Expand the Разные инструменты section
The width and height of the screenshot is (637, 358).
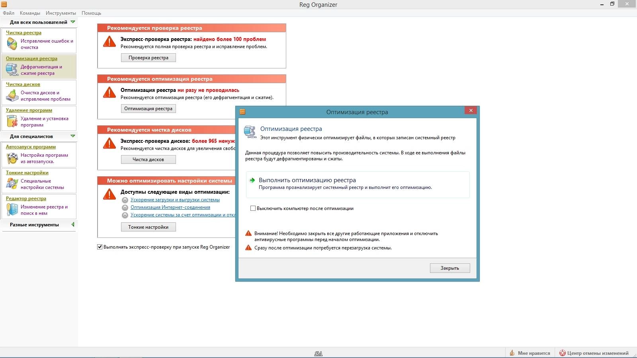(73, 224)
